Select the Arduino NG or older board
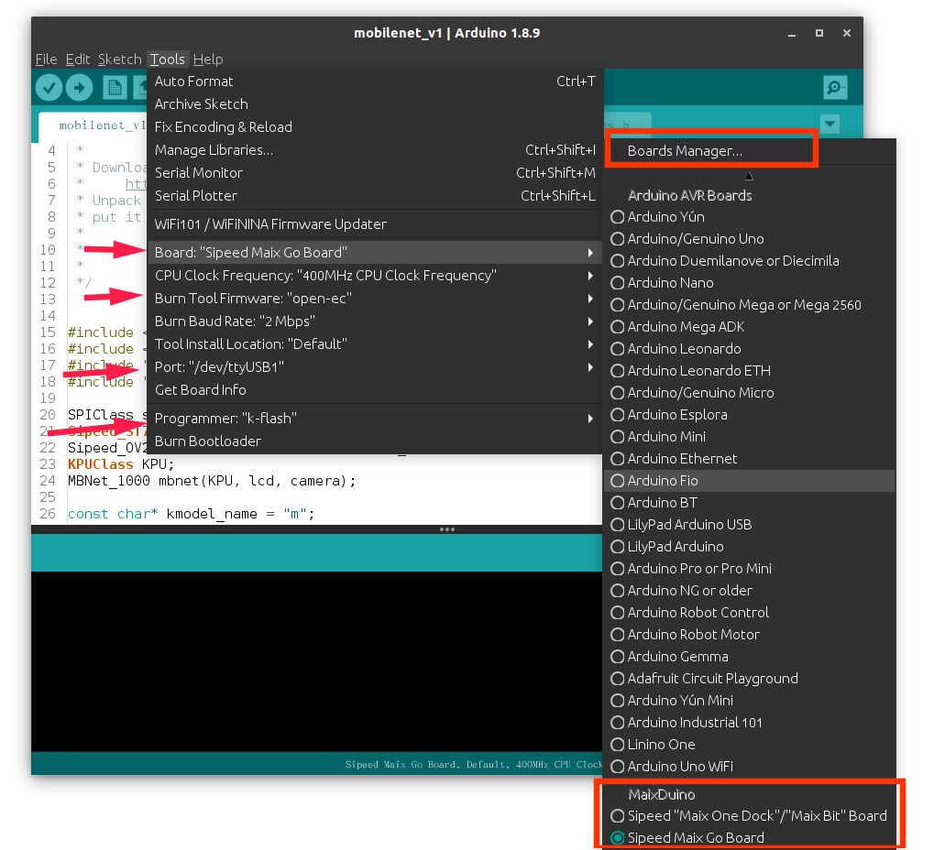The width and height of the screenshot is (934, 850). tap(750, 591)
